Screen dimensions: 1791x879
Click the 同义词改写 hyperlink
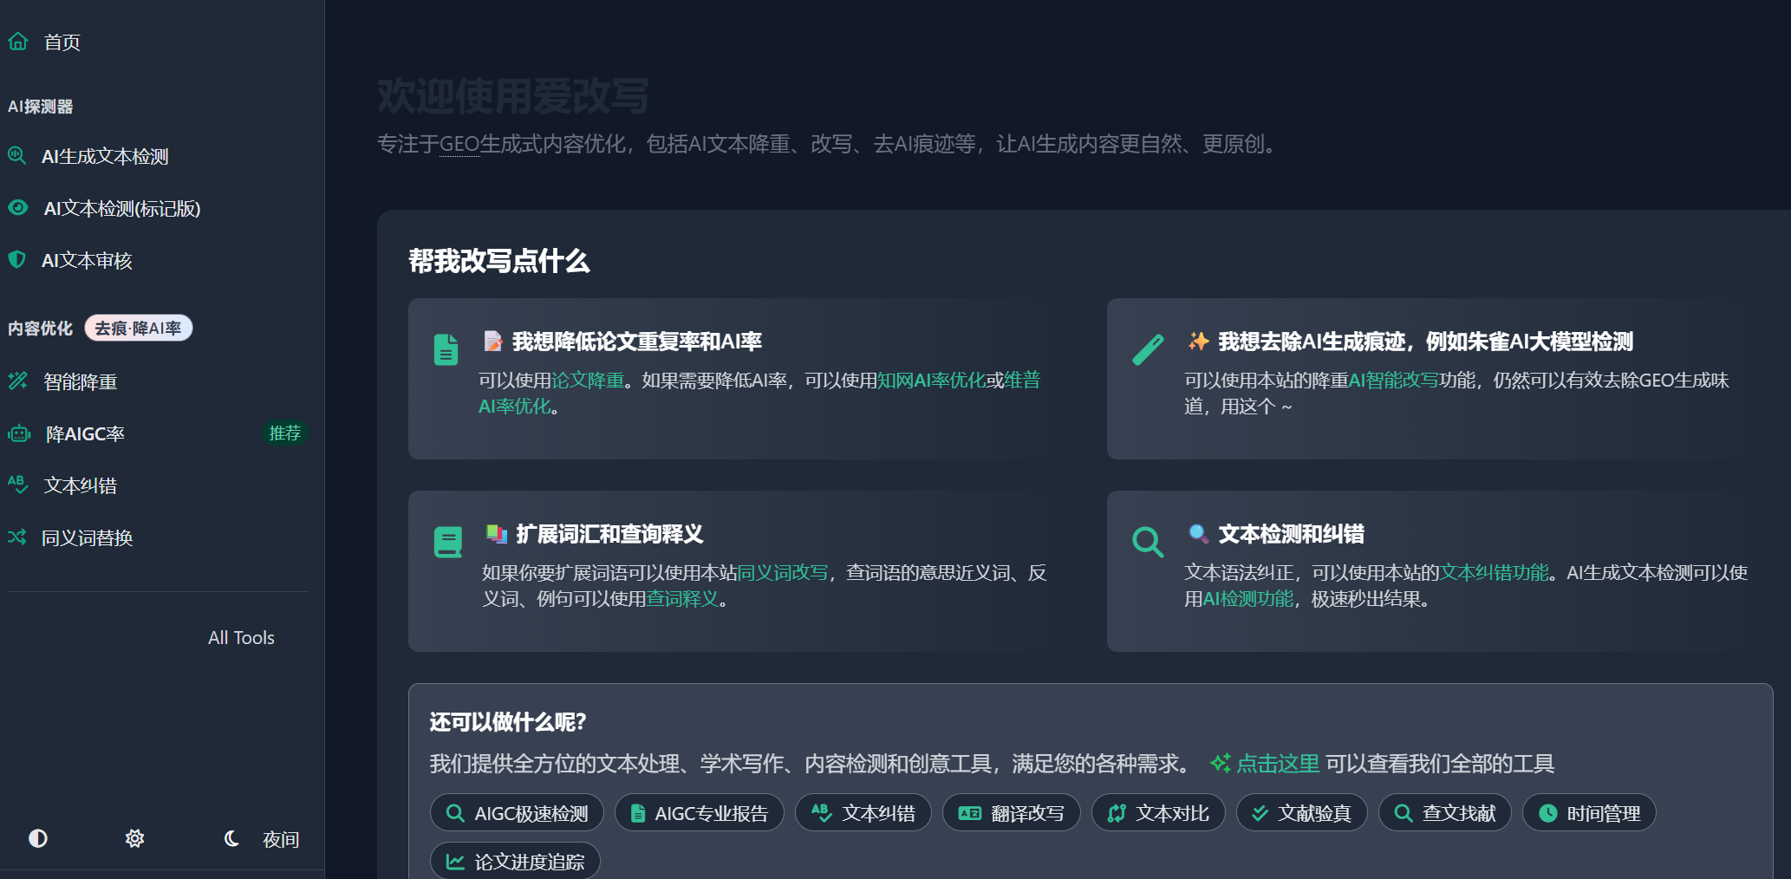tap(782, 573)
